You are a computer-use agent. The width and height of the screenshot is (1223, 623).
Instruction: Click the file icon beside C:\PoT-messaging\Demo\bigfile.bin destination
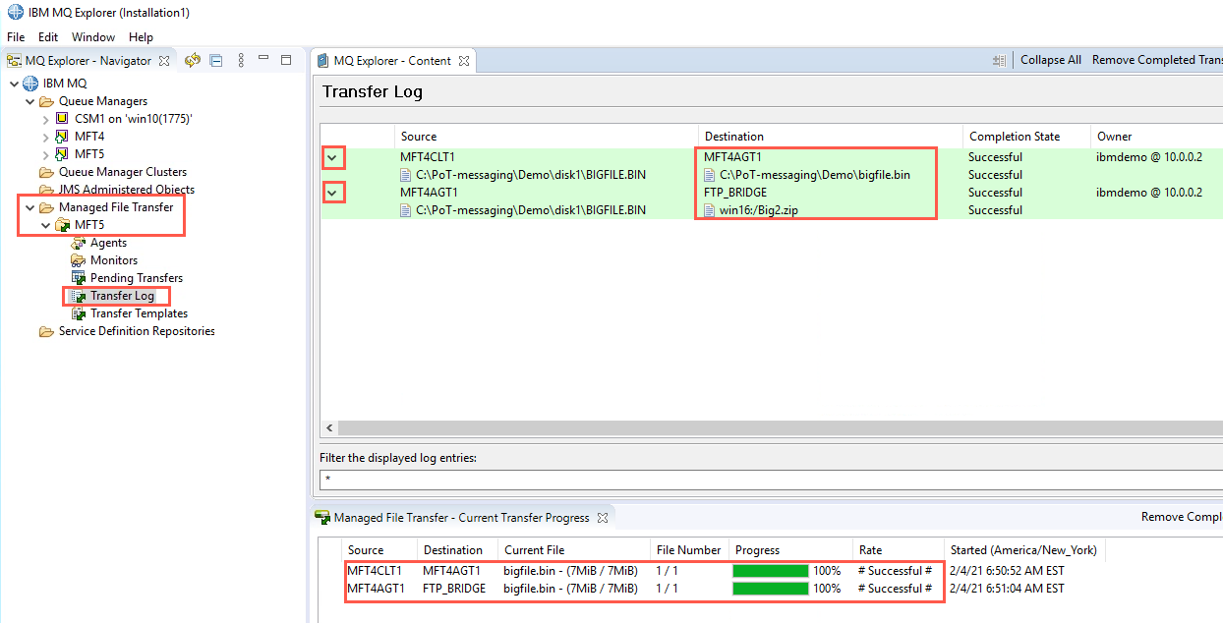[710, 175]
